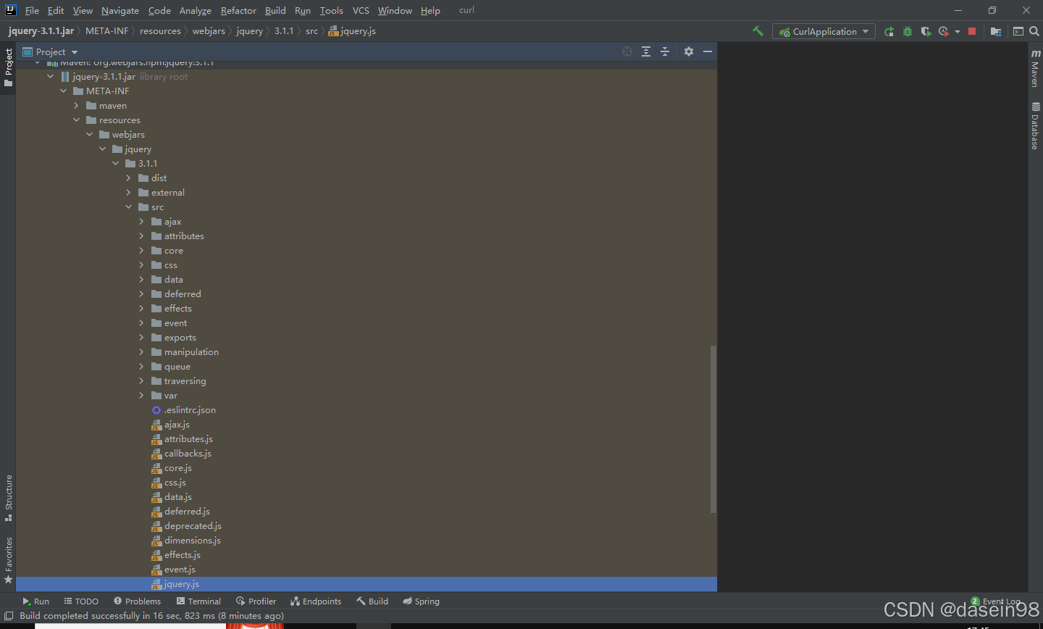This screenshot has width=1043, height=629.
Task: Click the Run Anything icon
Action: (1018, 31)
